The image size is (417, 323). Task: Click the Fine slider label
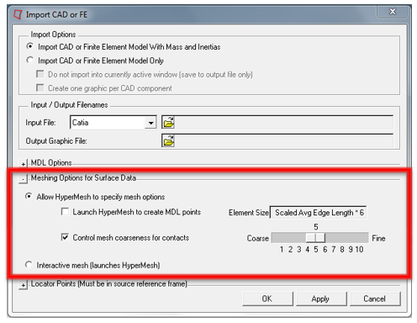pyautogui.click(x=378, y=238)
